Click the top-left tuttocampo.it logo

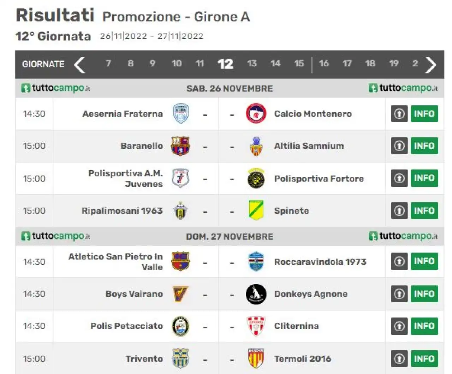[56, 88]
